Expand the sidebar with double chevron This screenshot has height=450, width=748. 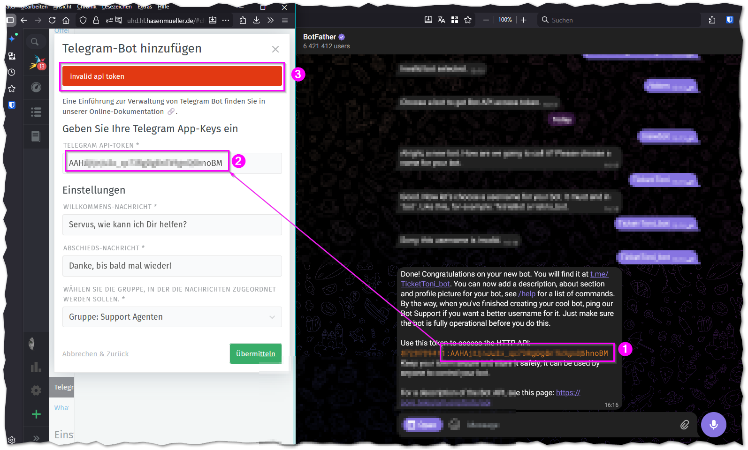(x=36, y=438)
